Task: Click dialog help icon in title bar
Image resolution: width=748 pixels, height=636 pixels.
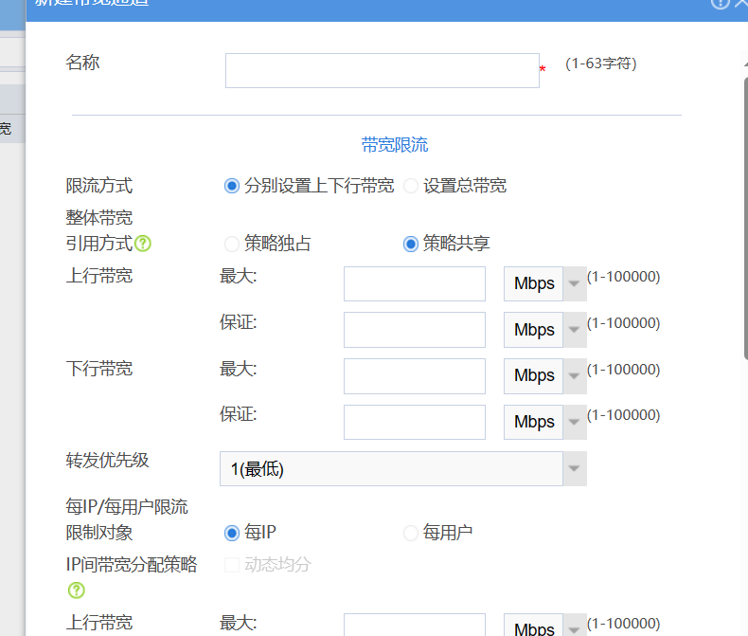Action: click(x=720, y=3)
